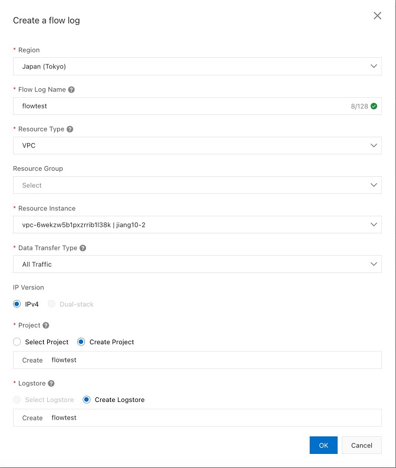Expand the Resource Instance dropdown

(197, 225)
